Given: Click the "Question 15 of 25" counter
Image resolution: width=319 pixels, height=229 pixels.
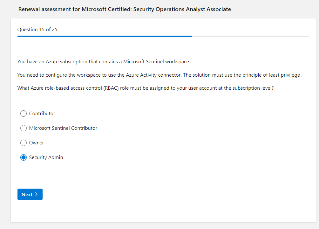Looking at the screenshot, I should click(37, 30).
